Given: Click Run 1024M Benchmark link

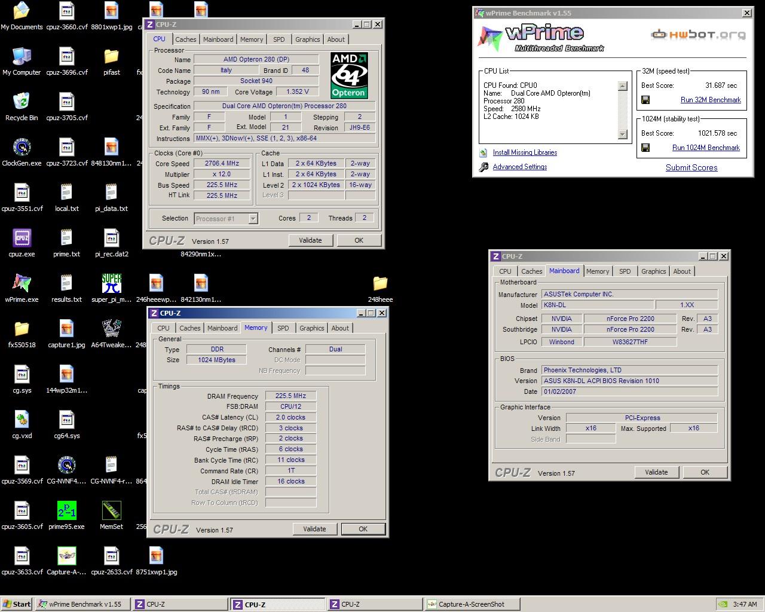Looking at the screenshot, I should [x=706, y=148].
